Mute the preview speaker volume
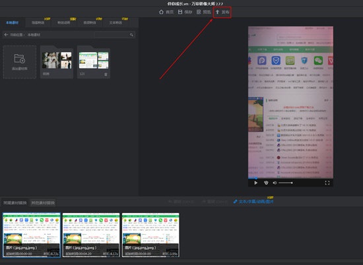The image size is (363, 265). 275,183
